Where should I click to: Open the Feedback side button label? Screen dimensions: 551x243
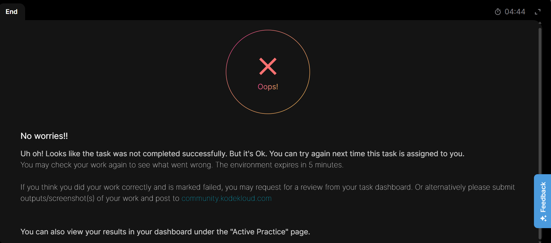click(543, 197)
